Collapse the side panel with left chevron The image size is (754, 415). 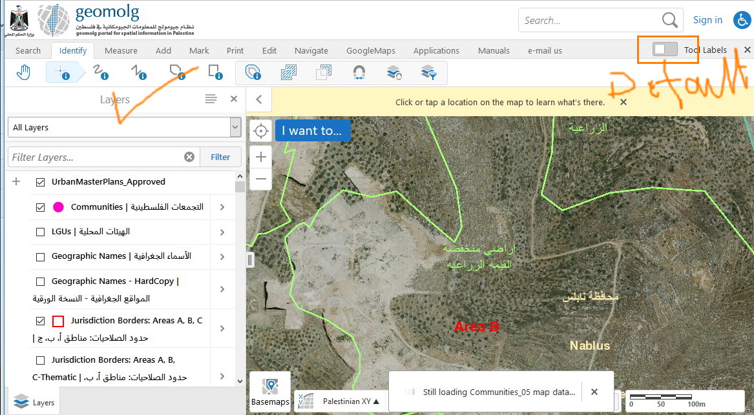pyautogui.click(x=258, y=99)
